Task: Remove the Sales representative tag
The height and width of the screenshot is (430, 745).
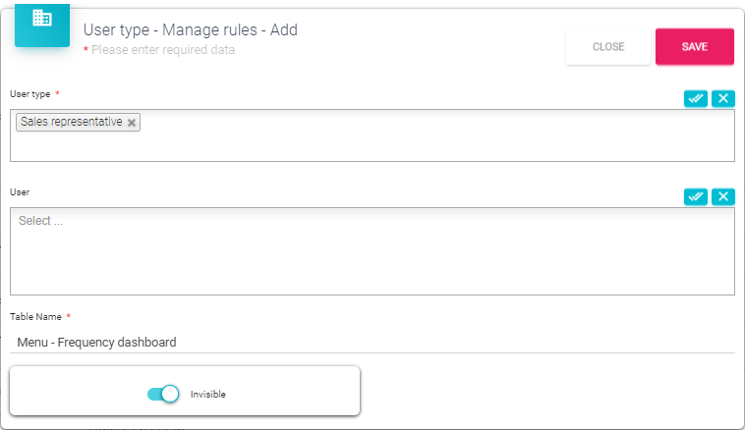Action: tap(133, 123)
